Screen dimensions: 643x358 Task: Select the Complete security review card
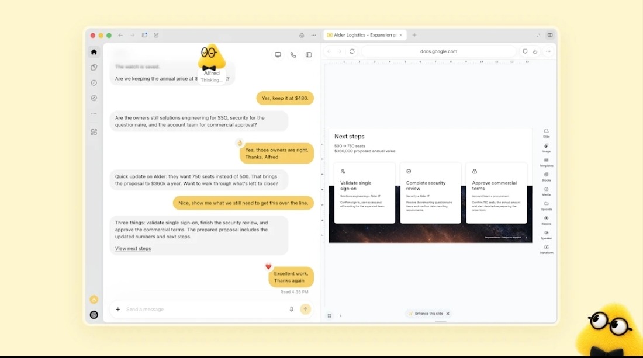[431, 193]
